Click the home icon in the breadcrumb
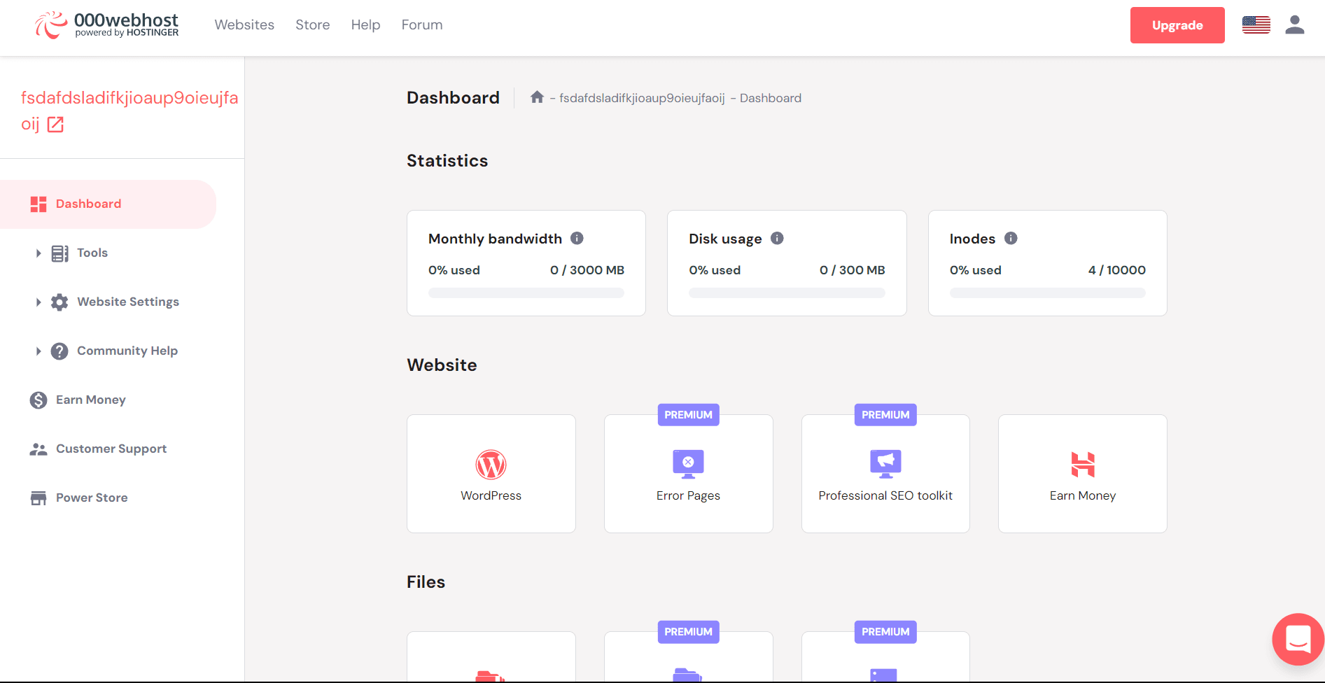The height and width of the screenshot is (683, 1325). coord(537,97)
